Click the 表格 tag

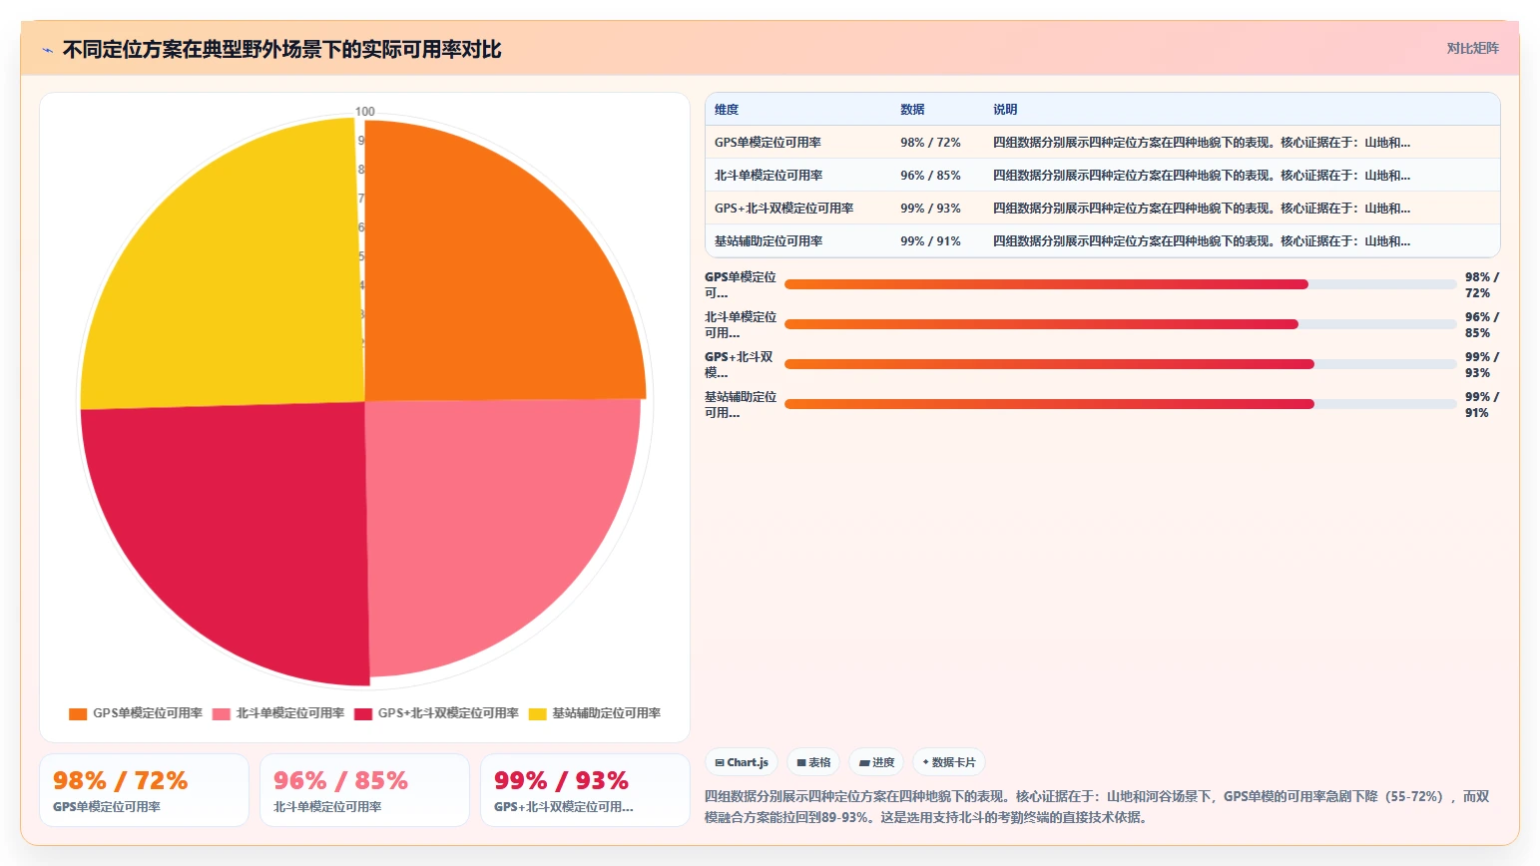click(813, 762)
